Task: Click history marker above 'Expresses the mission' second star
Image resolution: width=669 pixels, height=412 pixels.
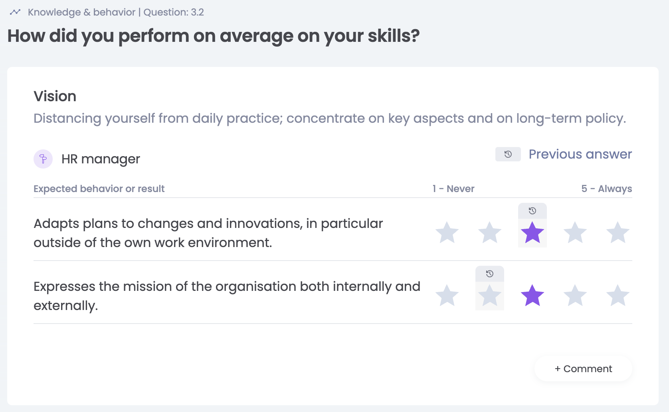Action: pos(489,274)
